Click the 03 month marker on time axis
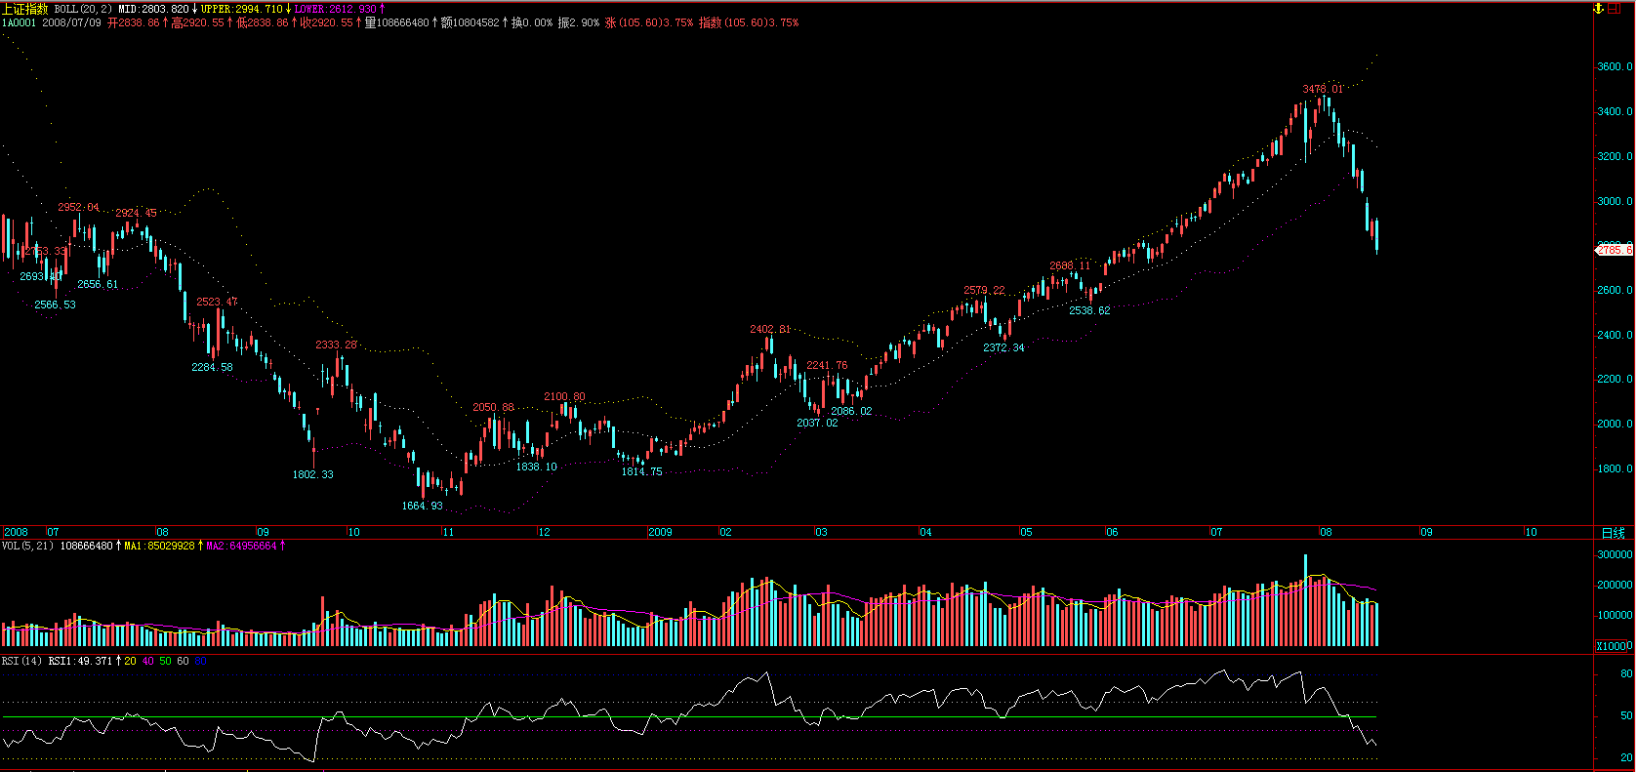This screenshot has height=772, width=1637. pos(821,533)
